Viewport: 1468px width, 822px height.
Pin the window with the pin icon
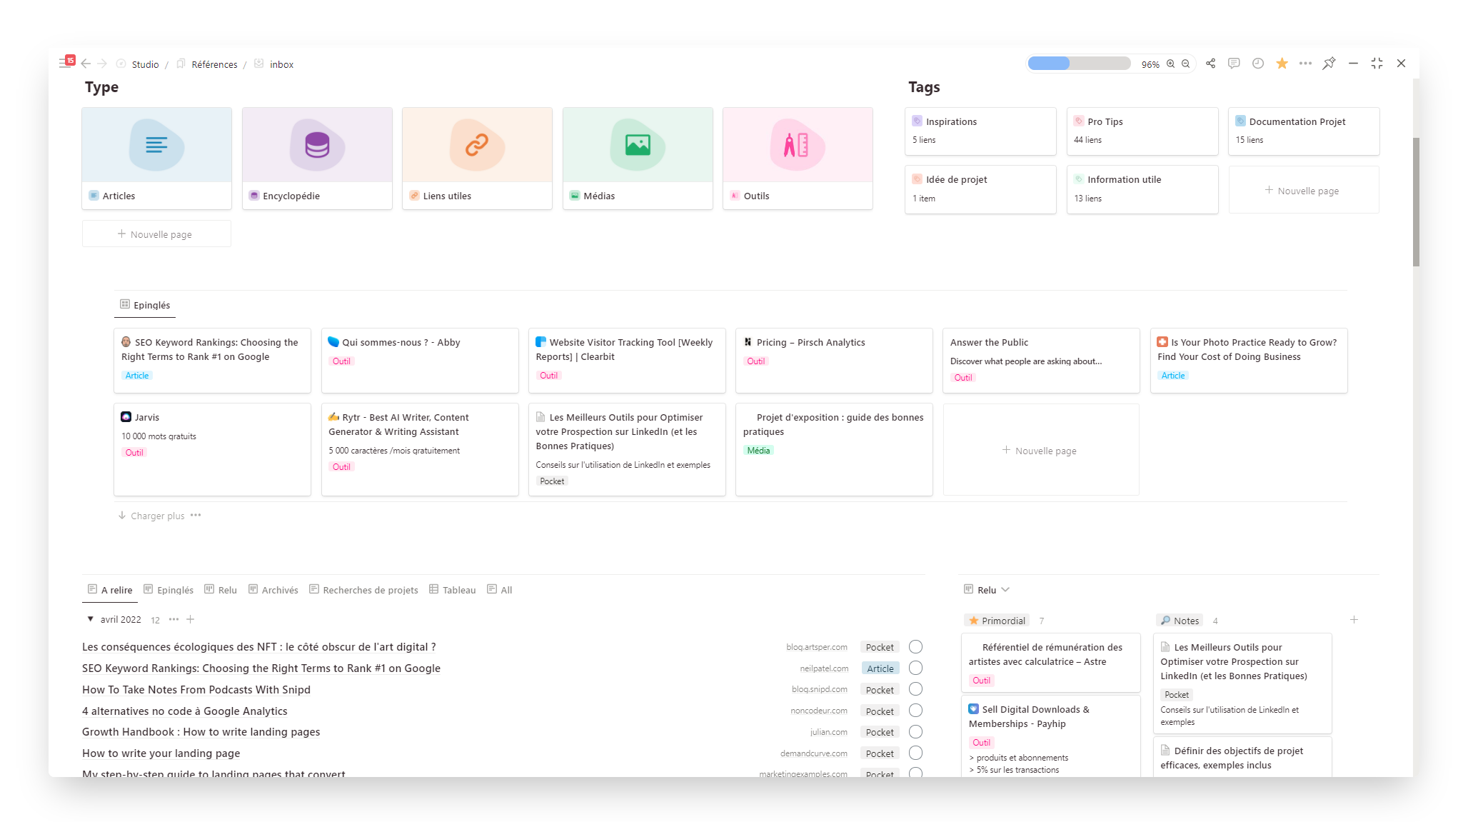[1329, 64]
